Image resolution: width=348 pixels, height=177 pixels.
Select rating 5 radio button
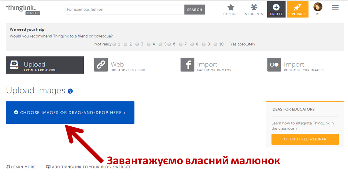(160, 44)
